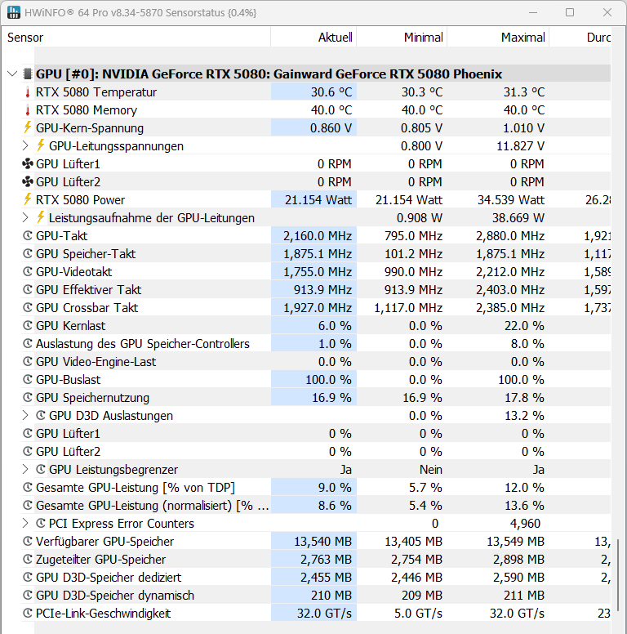Screen dimensions: 627x634
Task: Expand GPU Leistungsbegrenzer subtree
Action: pyautogui.click(x=25, y=470)
